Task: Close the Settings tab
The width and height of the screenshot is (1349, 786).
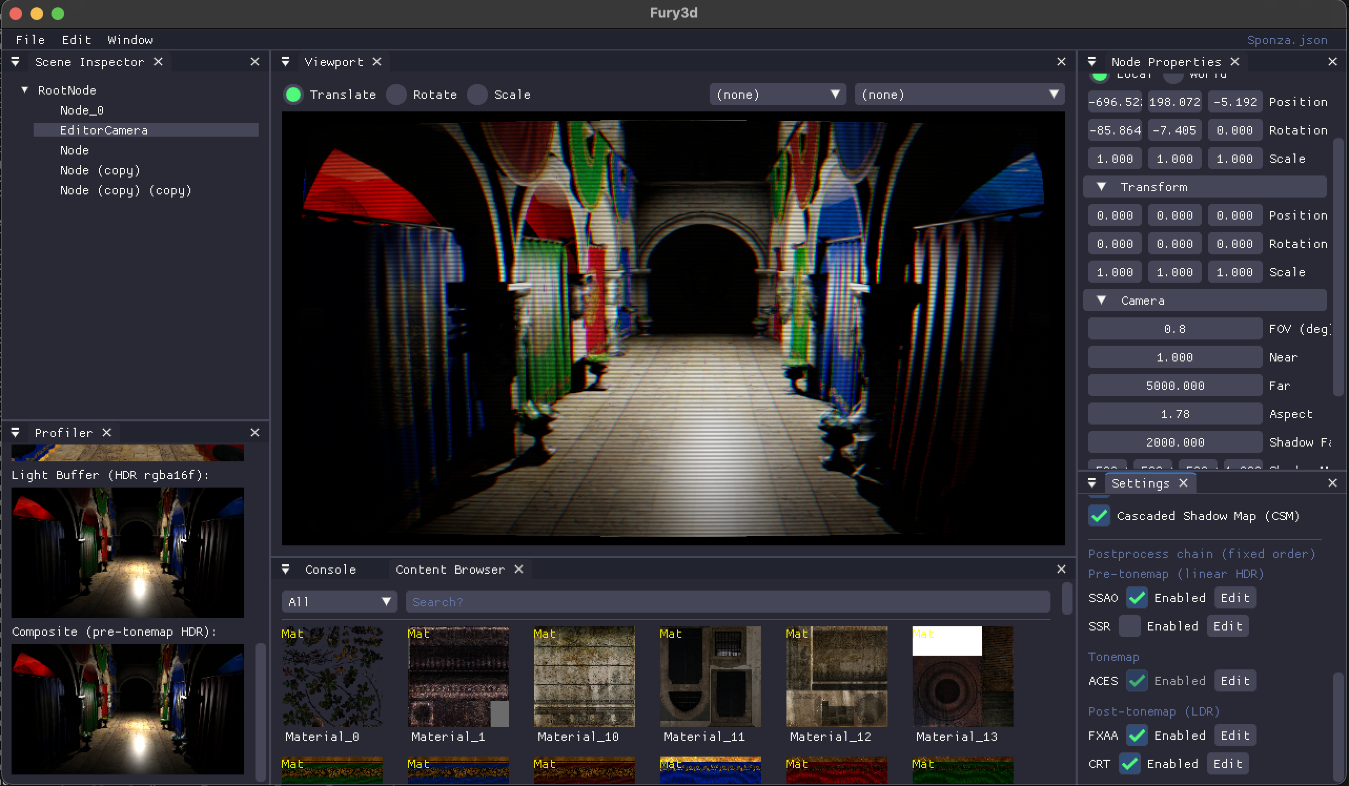Action: coord(1183,484)
